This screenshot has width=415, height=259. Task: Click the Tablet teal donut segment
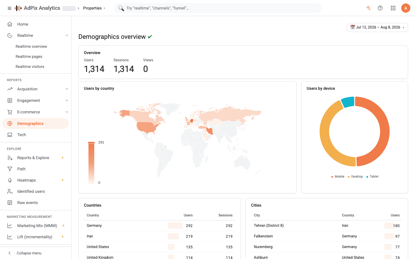pyautogui.click(x=348, y=102)
